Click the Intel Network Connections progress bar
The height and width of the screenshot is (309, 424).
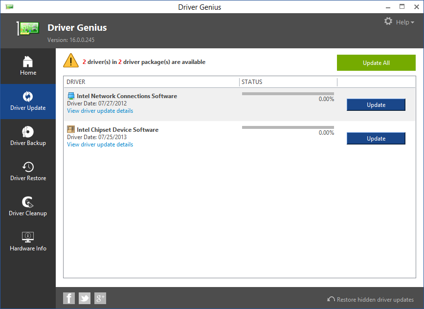tap(288, 94)
